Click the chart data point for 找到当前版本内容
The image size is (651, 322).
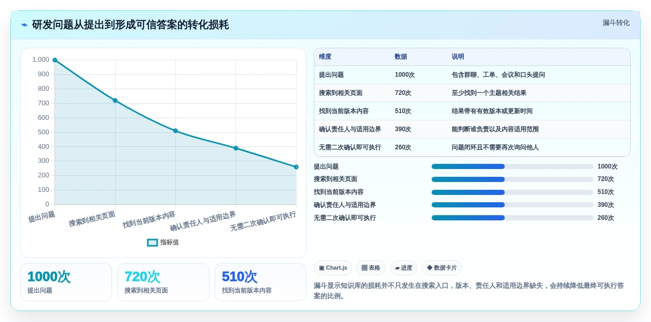coord(175,131)
